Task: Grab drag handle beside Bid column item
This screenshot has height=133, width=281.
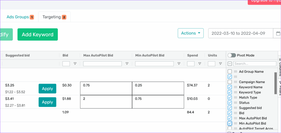Action: [x=235, y=113]
